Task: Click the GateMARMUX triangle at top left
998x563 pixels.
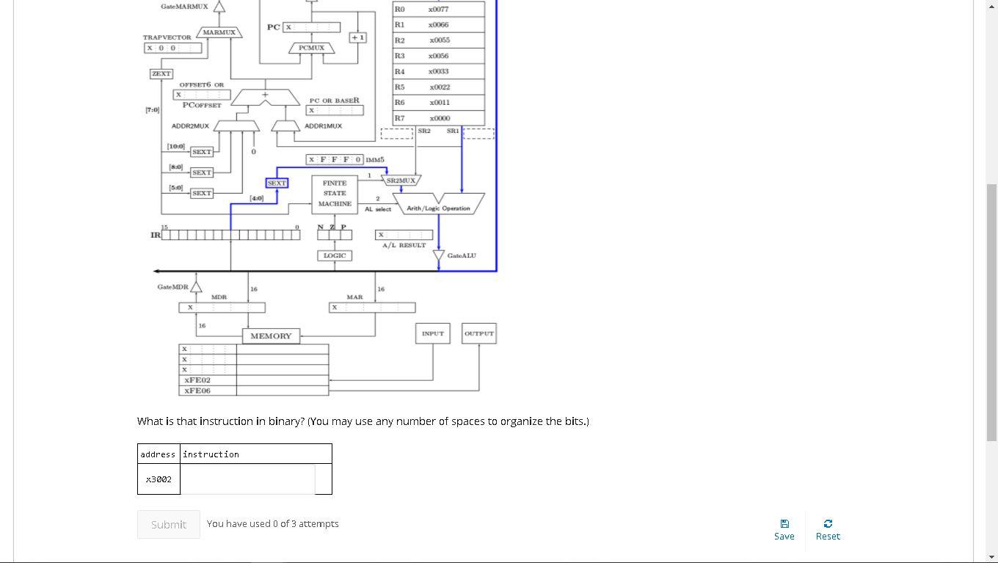Action: tap(219, 7)
